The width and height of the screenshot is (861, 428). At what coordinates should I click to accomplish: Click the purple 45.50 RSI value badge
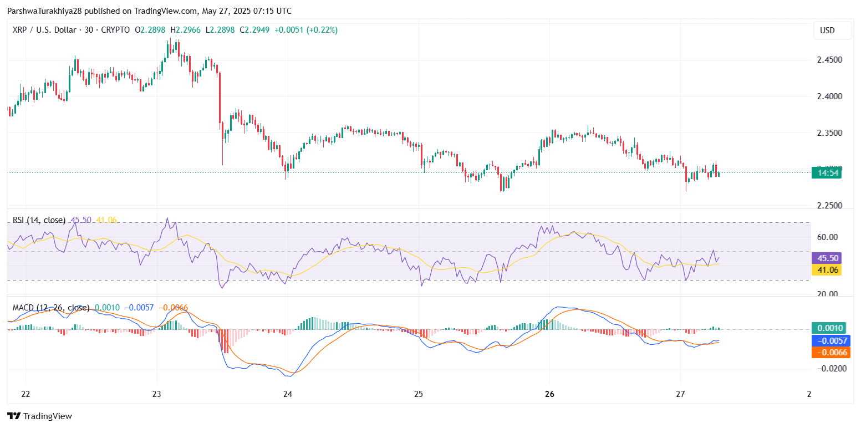(827, 258)
